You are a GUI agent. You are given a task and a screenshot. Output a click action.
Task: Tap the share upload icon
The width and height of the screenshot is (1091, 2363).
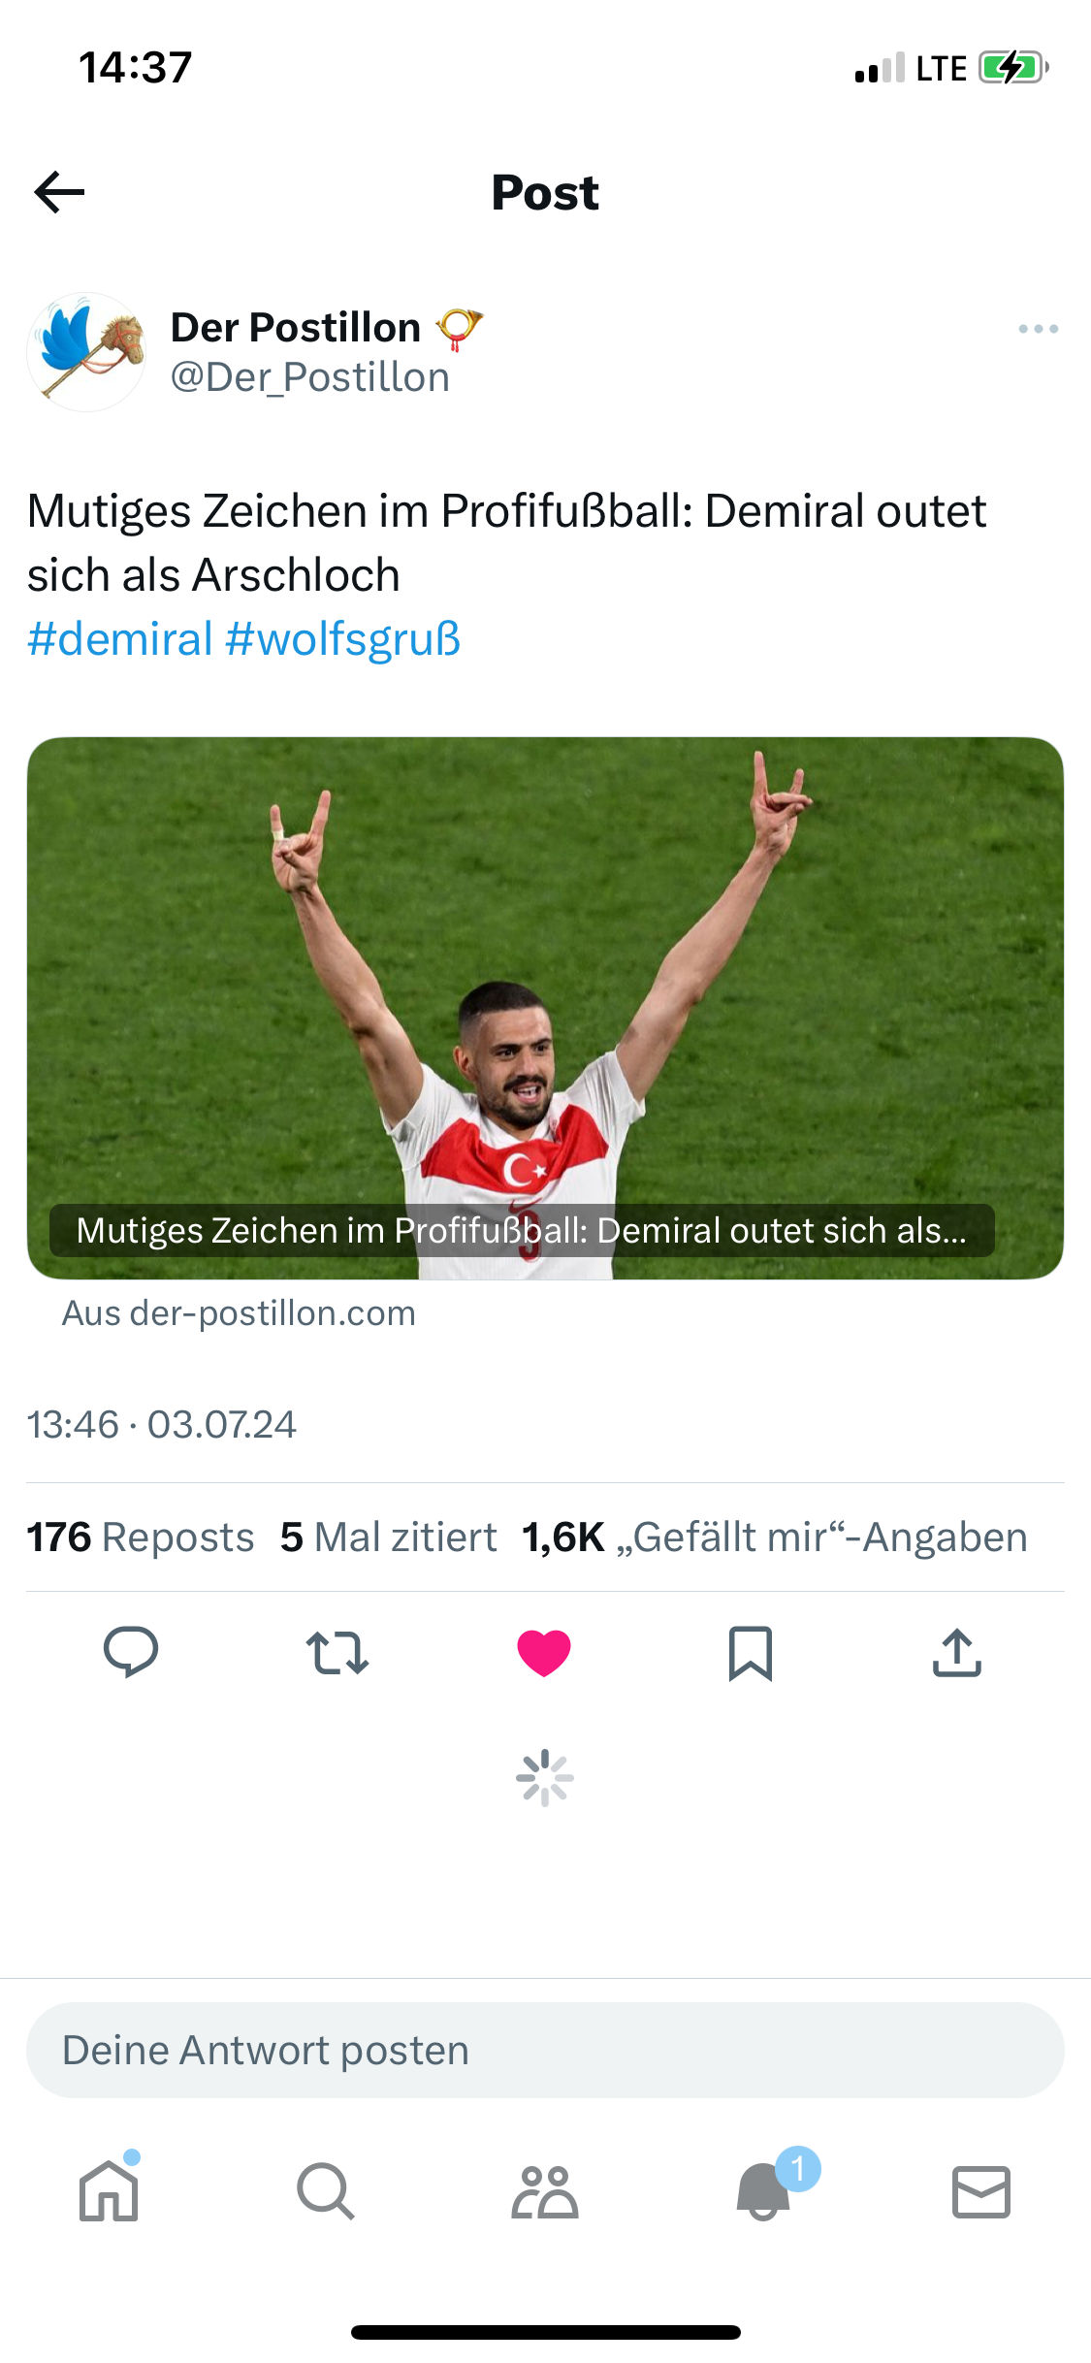[x=957, y=1653]
